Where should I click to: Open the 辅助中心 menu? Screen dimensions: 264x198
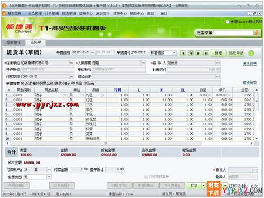tap(137, 13)
